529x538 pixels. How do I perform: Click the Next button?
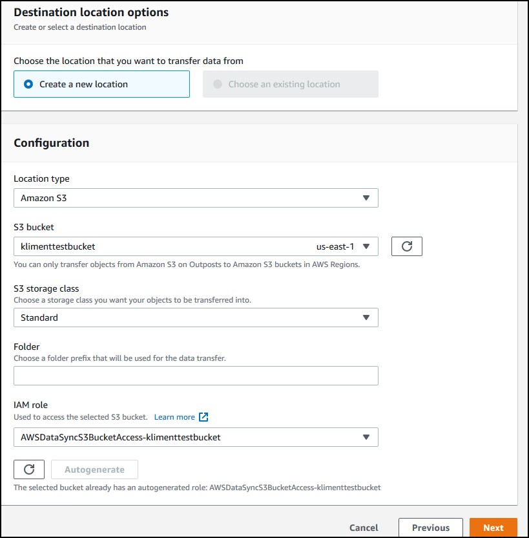tap(493, 528)
